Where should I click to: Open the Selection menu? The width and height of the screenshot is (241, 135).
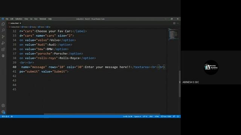19,19
